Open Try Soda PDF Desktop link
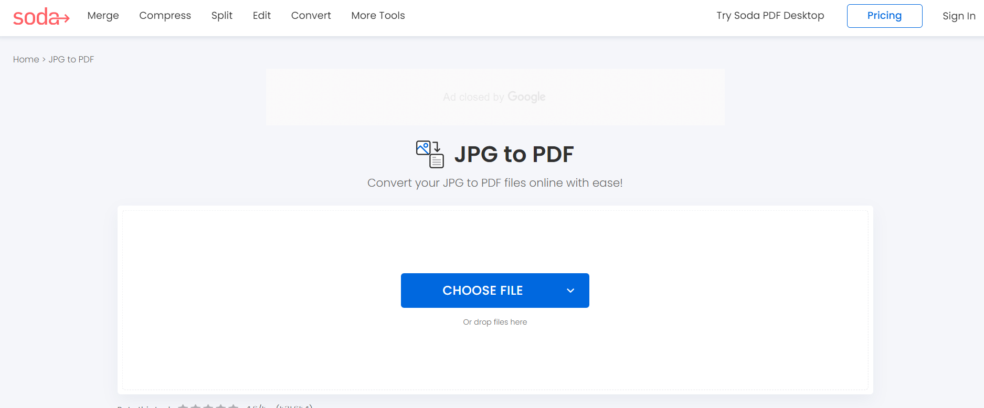984x408 pixels. [770, 16]
